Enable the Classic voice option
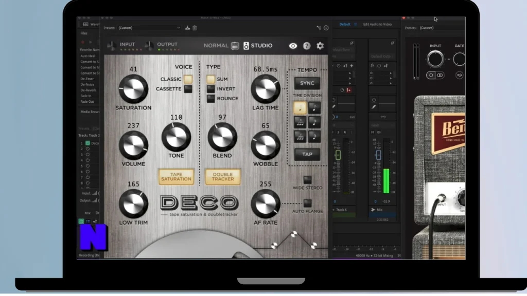Viewport: 527px width, 296px height. click(188, 79)
